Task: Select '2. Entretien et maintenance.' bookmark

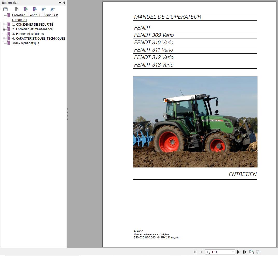Action: pyautogui.click(x=33, y=29)
